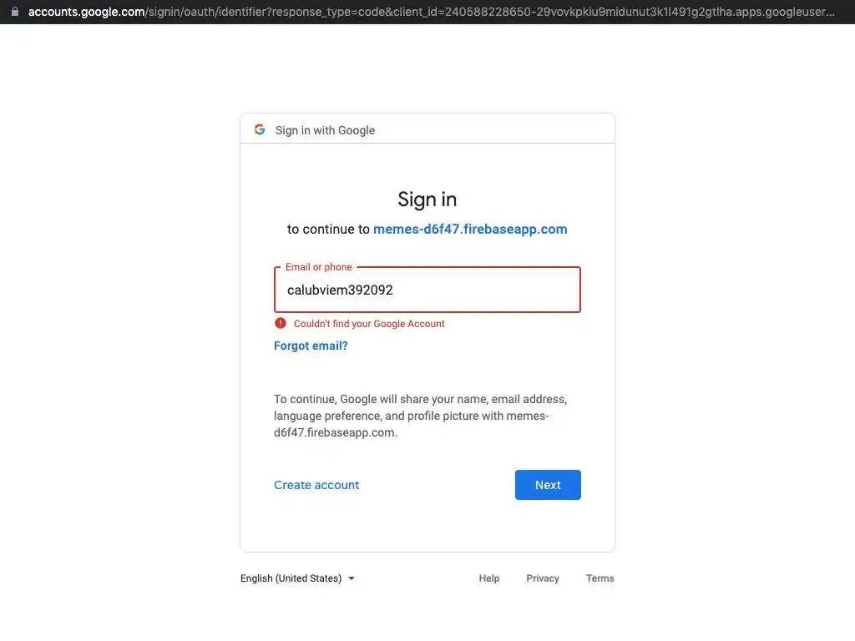Open the Help link in the footer
The height and width of the screenshot is (641, 855).
(489, 578)
